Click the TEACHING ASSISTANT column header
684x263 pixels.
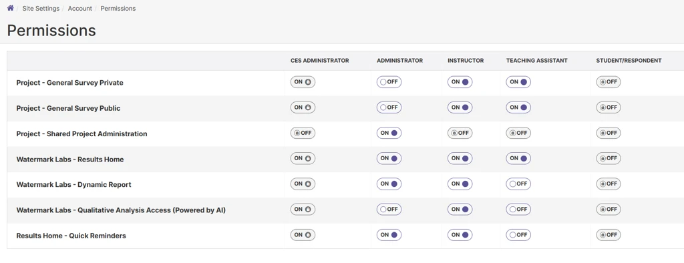pos(536,61)
